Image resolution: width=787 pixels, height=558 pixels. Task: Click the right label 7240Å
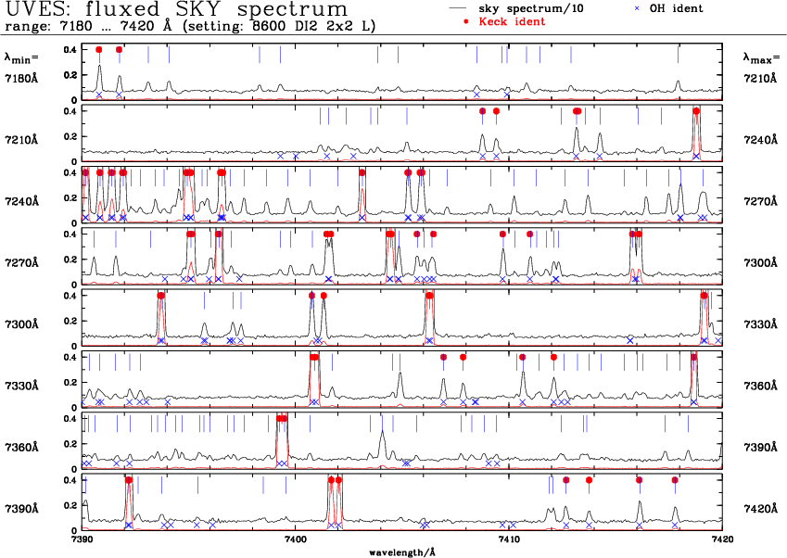tap(760, 140)
